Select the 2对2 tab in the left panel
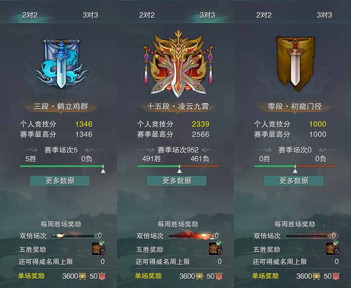 (x=30, y=15)
